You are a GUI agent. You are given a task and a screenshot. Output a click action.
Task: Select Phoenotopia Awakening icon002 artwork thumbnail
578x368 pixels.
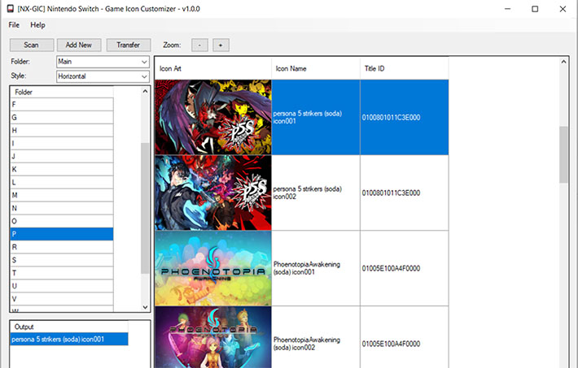click(213, 337)
